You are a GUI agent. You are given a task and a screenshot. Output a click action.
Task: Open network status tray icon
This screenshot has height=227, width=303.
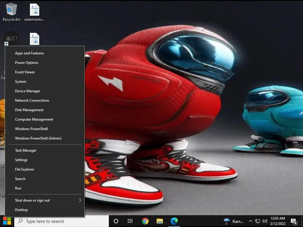258,221
